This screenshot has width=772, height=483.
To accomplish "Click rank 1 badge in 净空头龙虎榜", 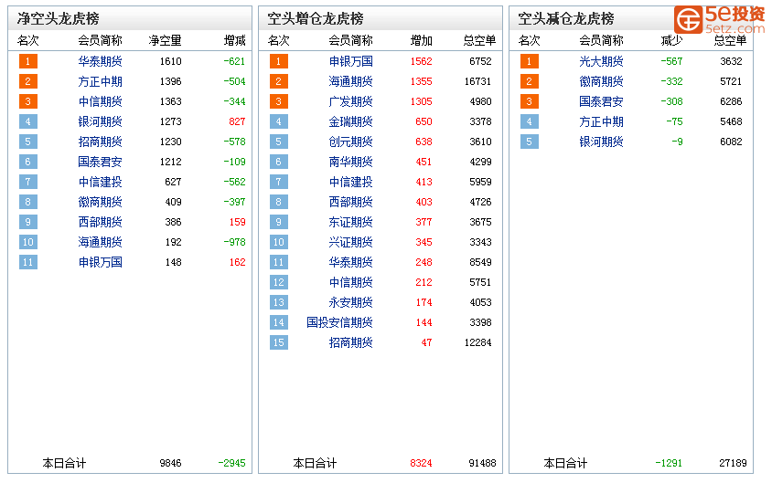I will 28,61.
